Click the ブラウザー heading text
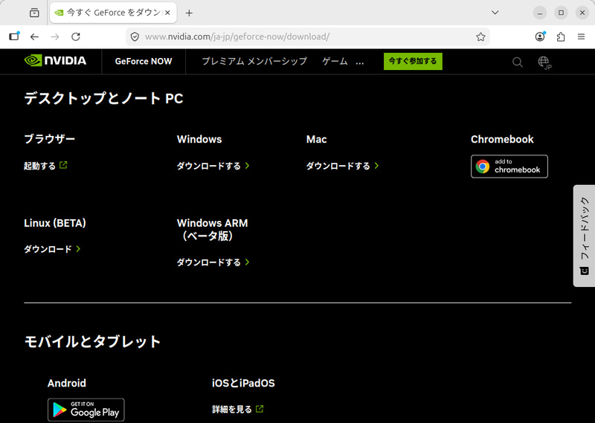Viewport: 595px width, 423px height. (x=49, y=139)
